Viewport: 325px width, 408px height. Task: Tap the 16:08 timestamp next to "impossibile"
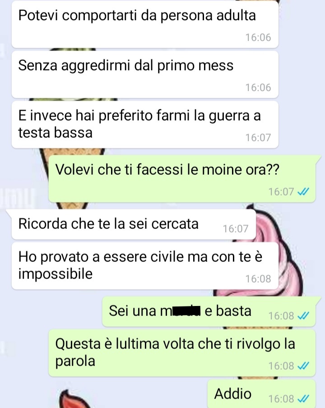[258, 278]
